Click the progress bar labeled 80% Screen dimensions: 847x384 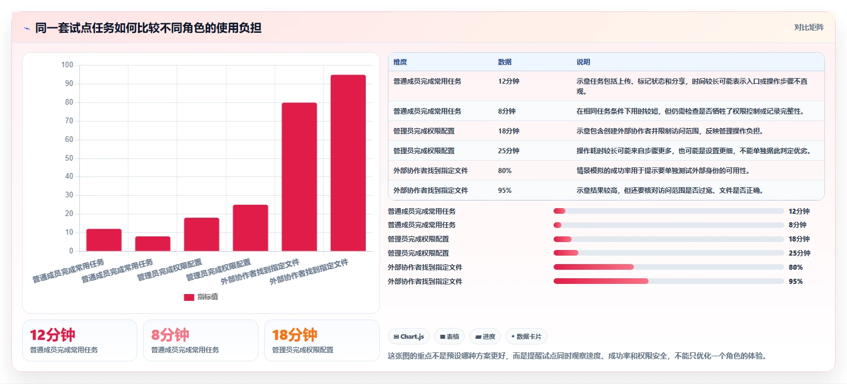[x=669, y=267]
